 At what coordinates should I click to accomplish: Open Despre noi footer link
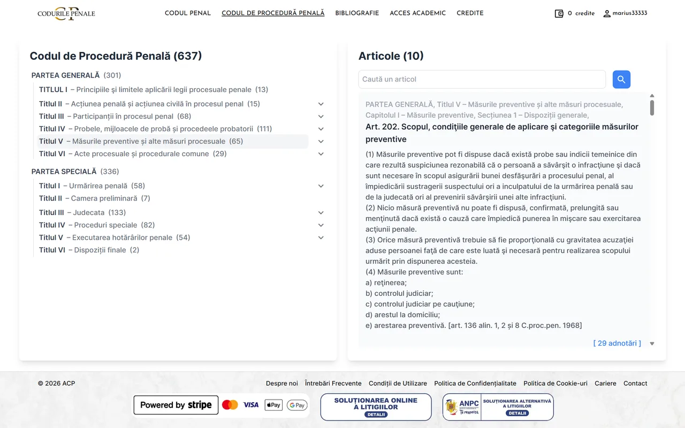(x=282, y=384)
